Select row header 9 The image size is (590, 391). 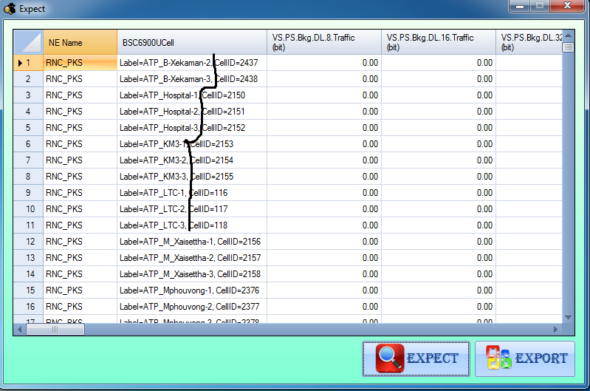point(29,193)
